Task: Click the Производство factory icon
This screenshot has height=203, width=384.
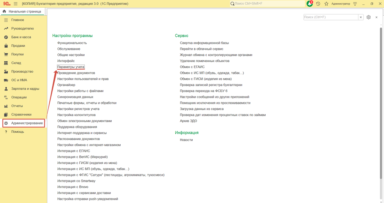Action: [6, 72]
